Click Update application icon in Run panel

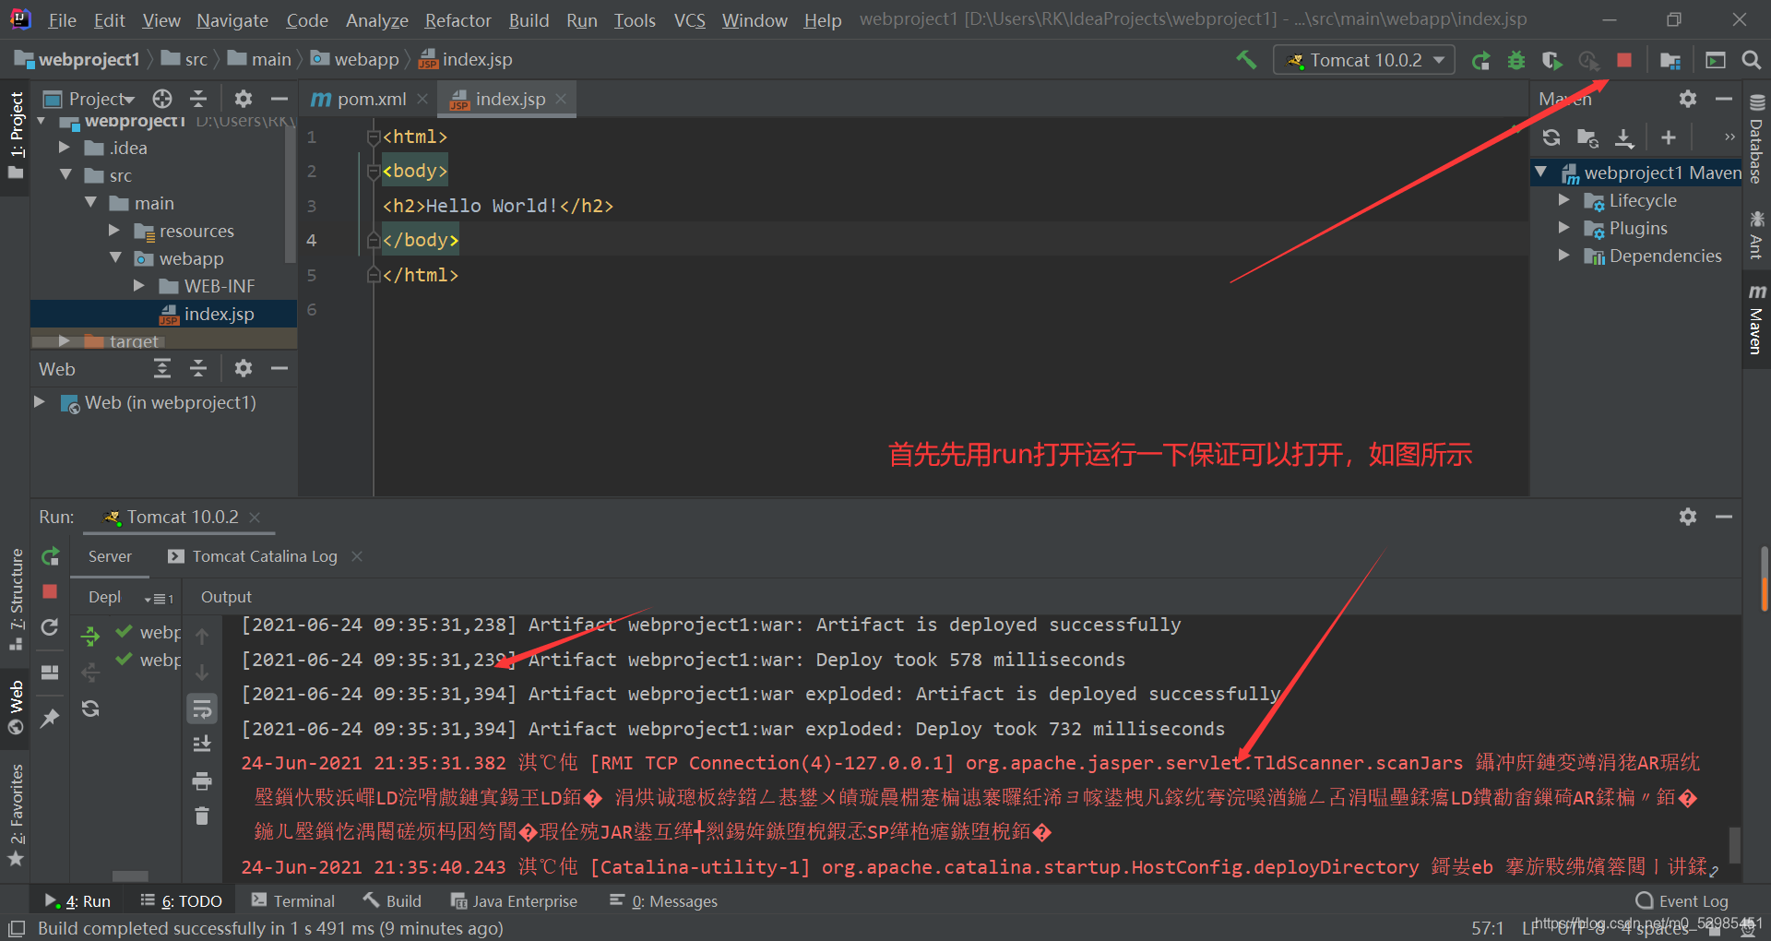tap(50, 627)
